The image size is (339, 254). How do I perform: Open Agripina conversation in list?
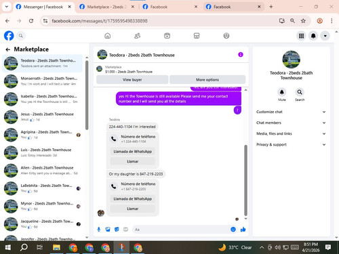[43, 135]
